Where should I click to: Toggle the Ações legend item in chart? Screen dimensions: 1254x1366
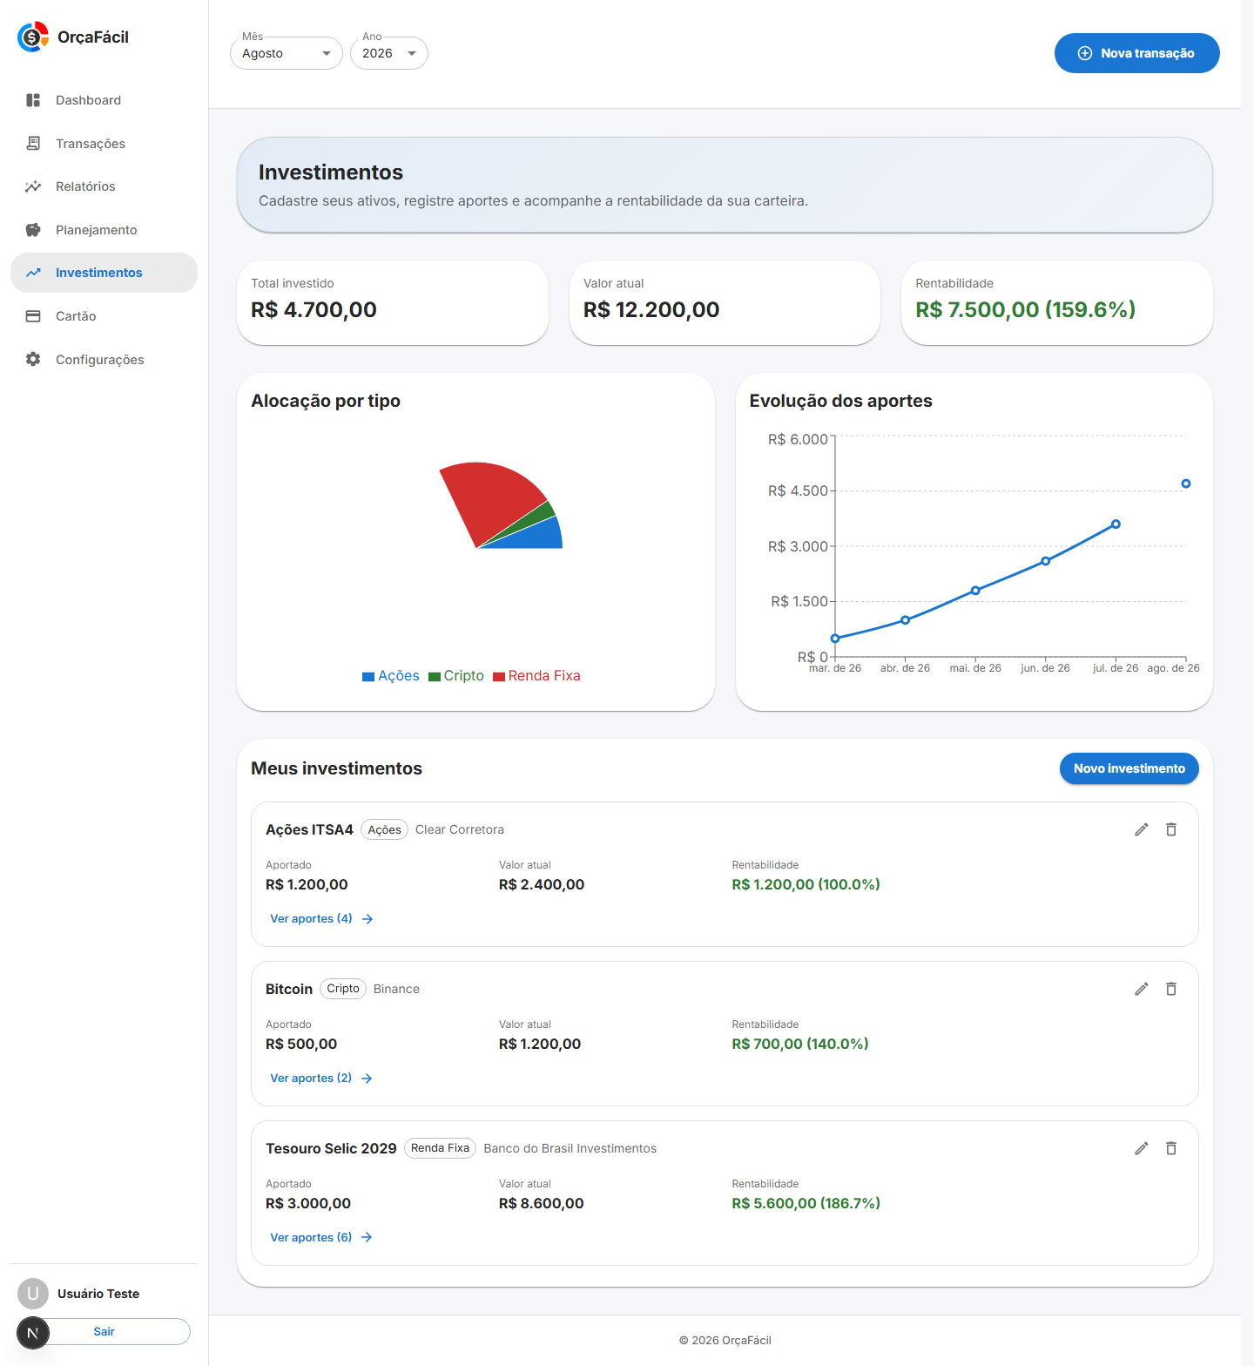390,676
